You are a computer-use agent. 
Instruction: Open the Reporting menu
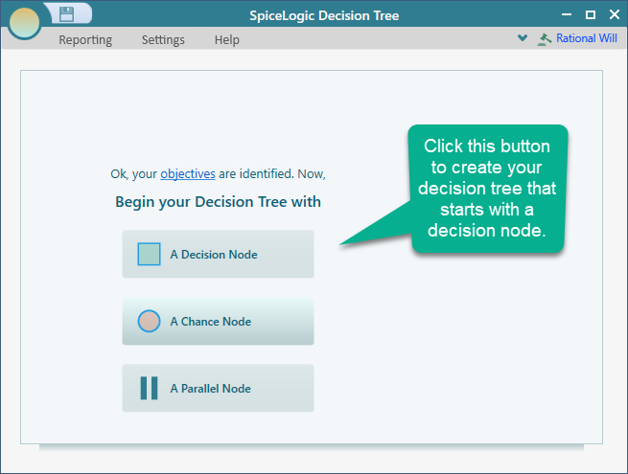click(85, 40)
